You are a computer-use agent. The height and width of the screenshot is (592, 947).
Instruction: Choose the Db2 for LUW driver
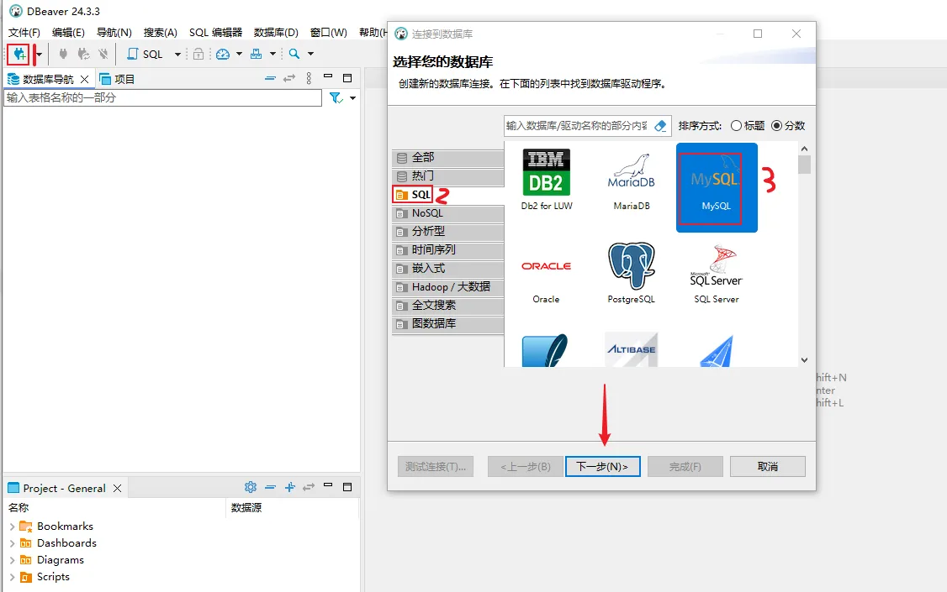(547, 180)
